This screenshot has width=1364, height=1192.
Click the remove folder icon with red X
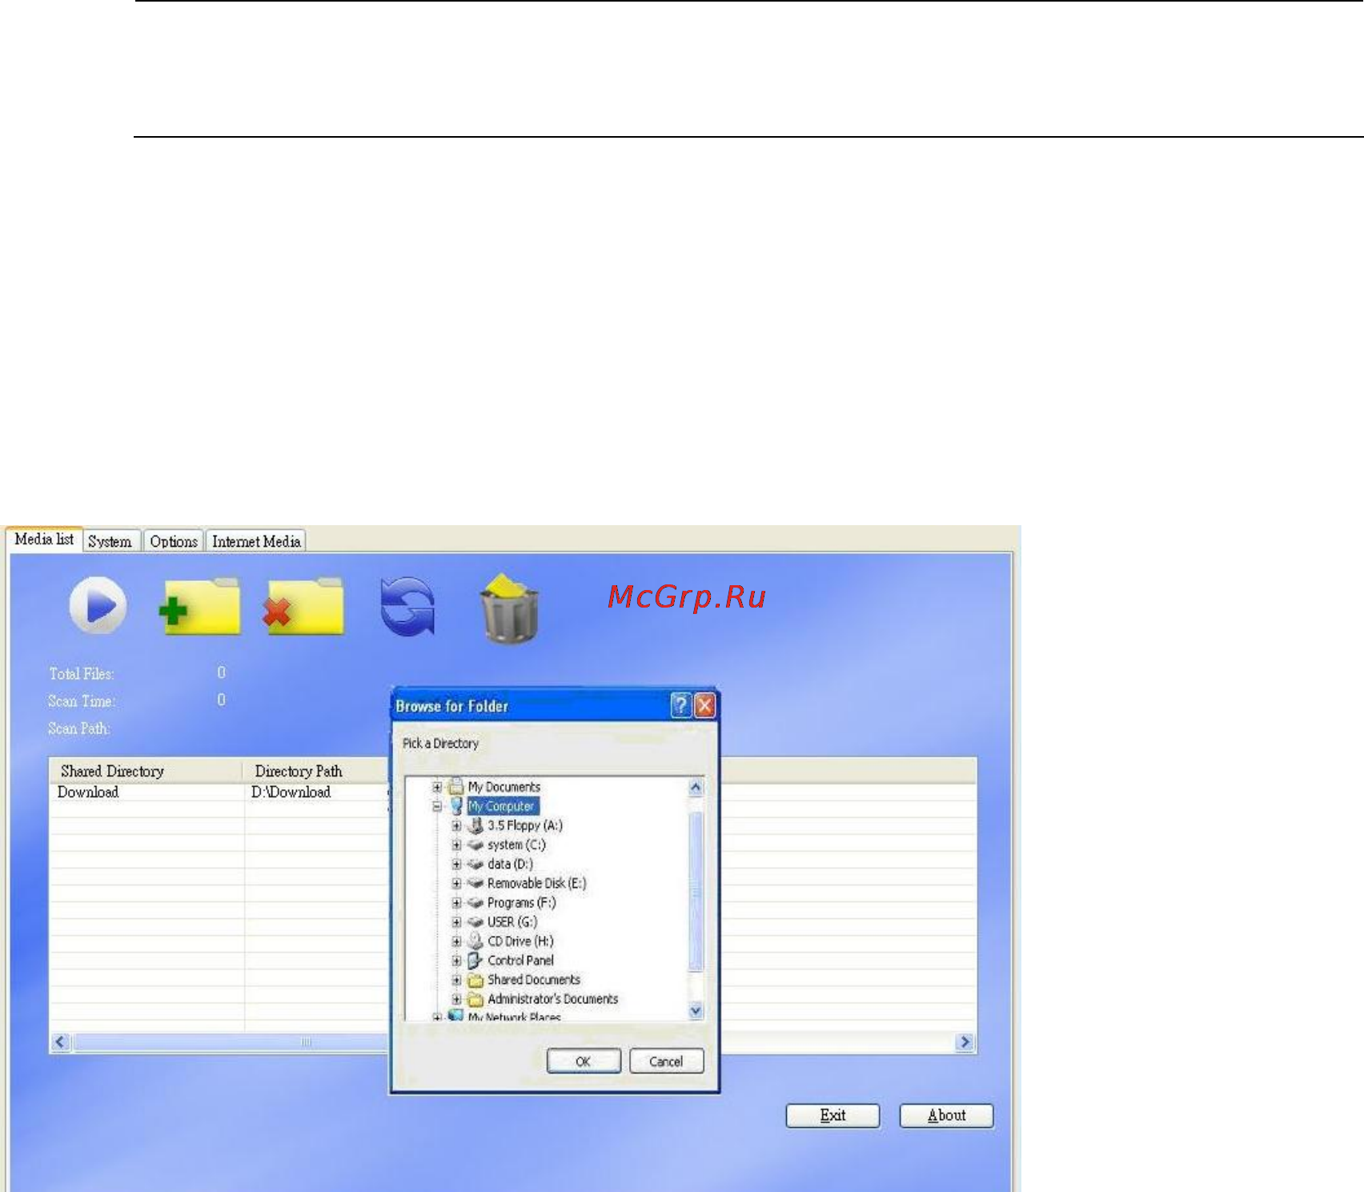[304, 606]
